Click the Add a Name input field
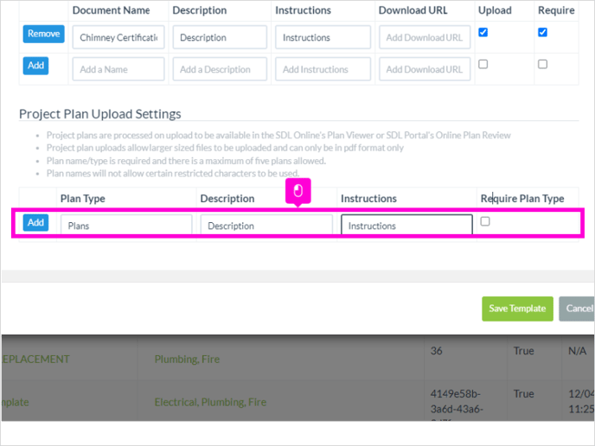 click(x=118, y=69)
